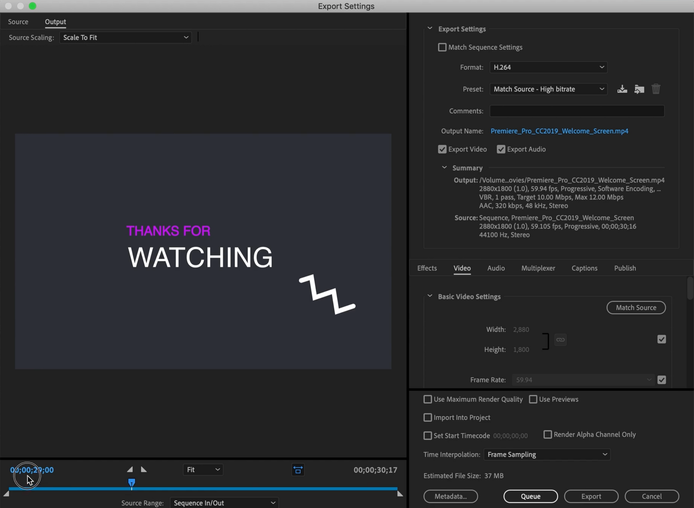
Task: Click the Delete Preset trash icon
Action: pyautogui.click(x=655, y=89)
